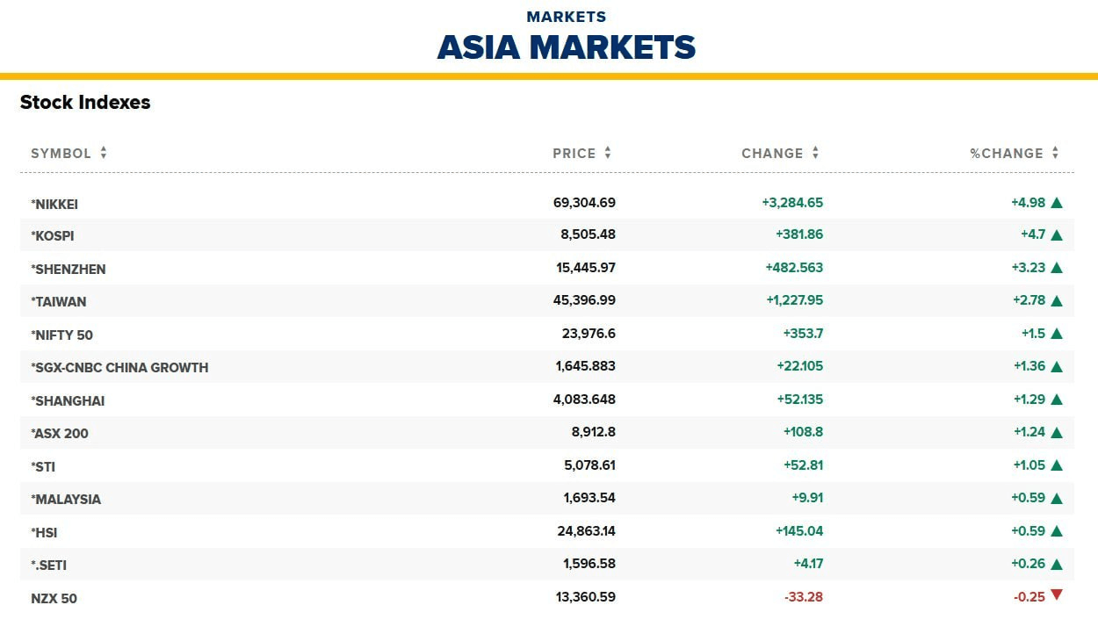Open the NIKKEI index quote
This screenshot has height=634, width=1098.
(x=54, y=204)
